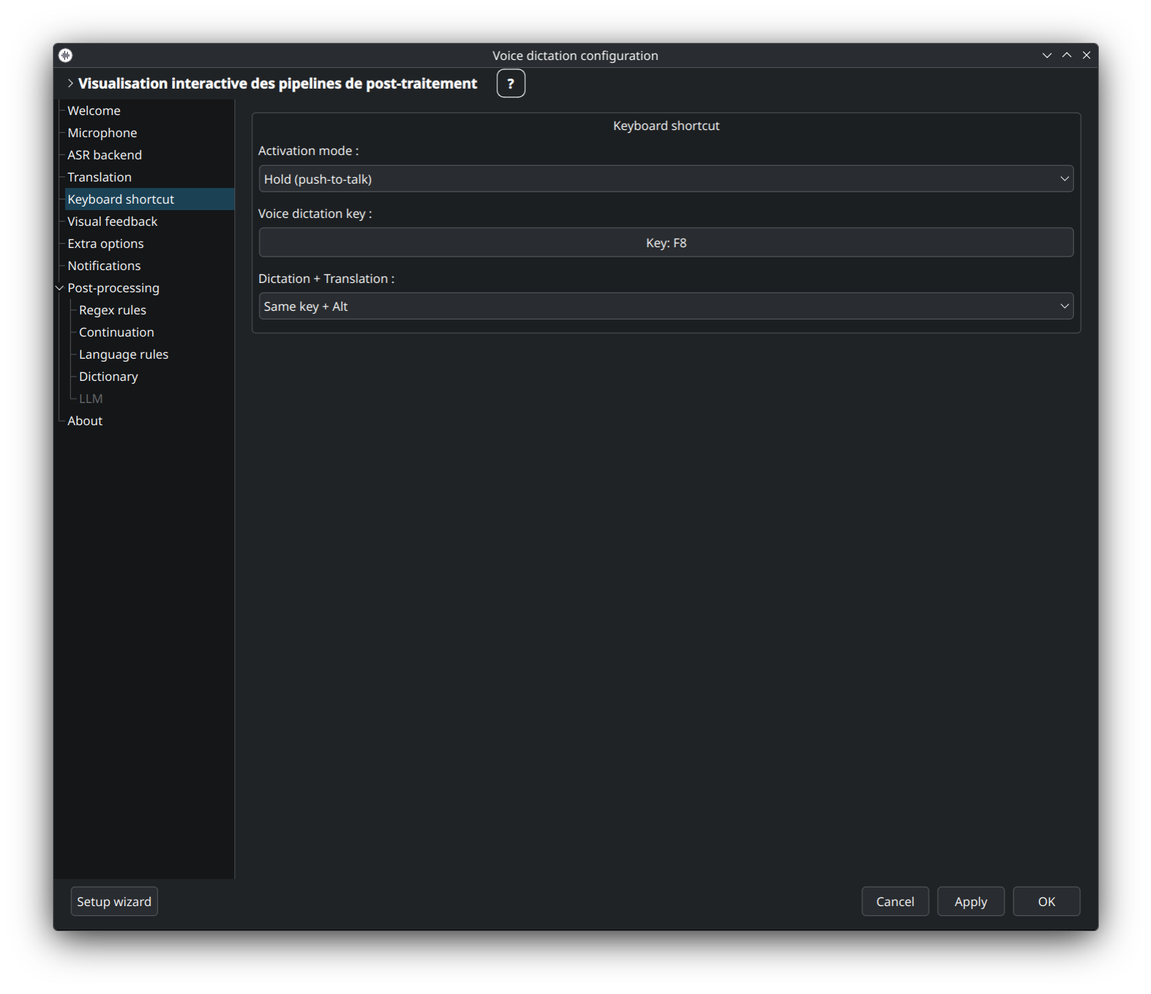This screenshot has width=1151, height=994.
Task: Open the Dictation + Translation dropdown
Action: [666, 306]
